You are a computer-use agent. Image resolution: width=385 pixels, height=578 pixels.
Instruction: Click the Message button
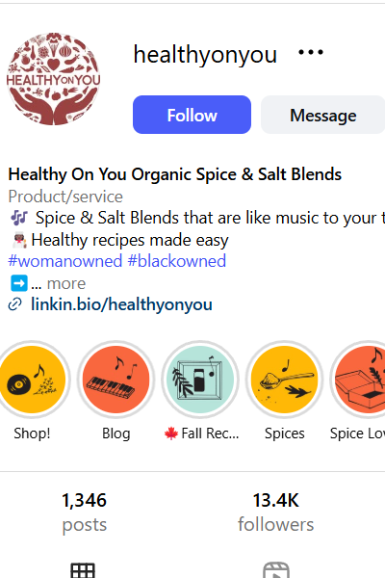pos(322,115)
